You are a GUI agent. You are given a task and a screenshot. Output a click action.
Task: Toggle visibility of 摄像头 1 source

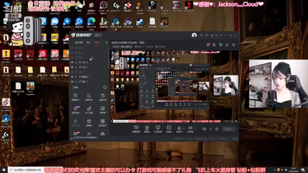click(72, 77)
